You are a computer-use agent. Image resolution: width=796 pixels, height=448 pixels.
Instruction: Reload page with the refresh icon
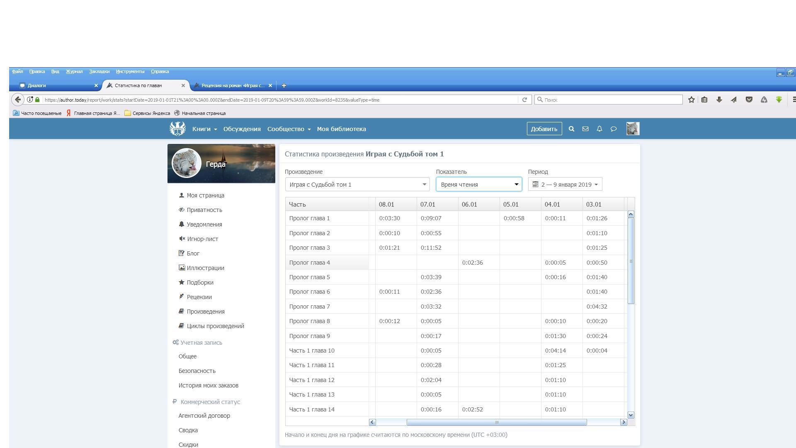(524, 100)
